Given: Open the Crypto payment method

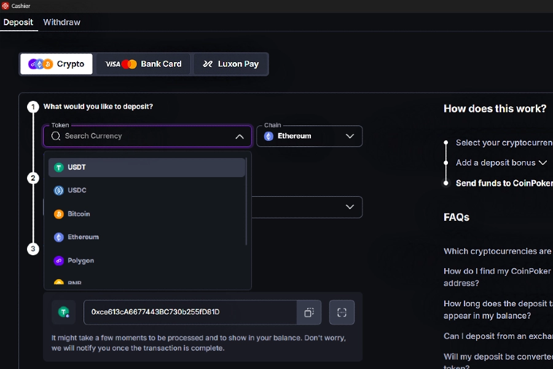Looking at the screenshot, I should tap(56, 63).
